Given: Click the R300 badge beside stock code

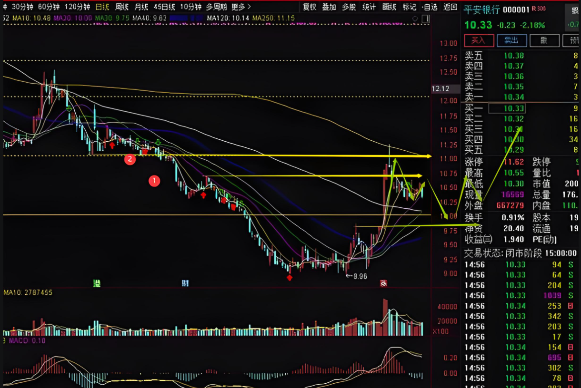Looking at the screenshot, I should [539, 9].
